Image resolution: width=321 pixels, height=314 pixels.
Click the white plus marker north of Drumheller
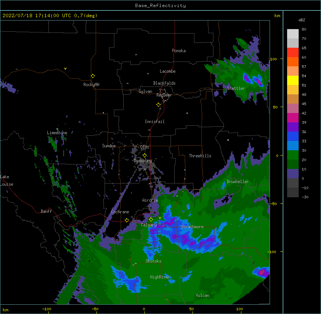[228, 140]
